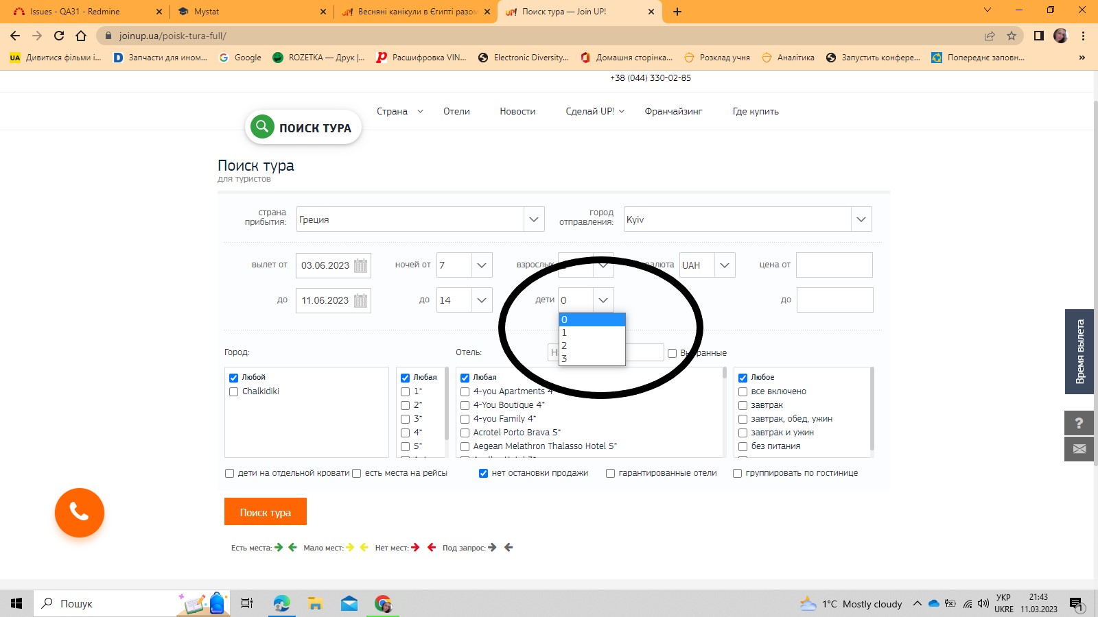
Task: Enable the 'все включено' meal option
Action: coord(743,391)
